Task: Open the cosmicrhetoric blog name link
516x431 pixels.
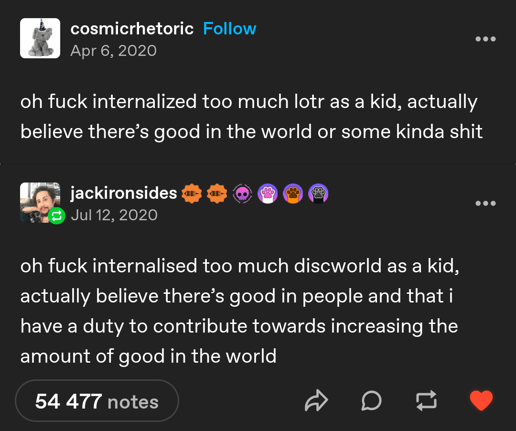Action: [132, 29]
